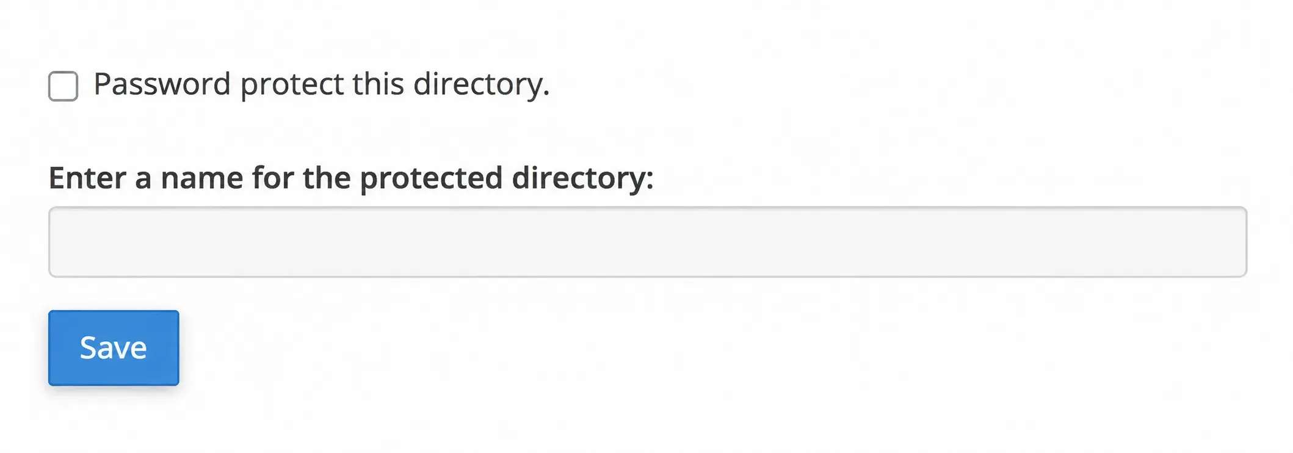Image resolution: width=1293 pixels, height=453 pixels.
Task: Click the word 'Password' next to the checkbox
Action: pyautogui.click(x=162, y=84)
